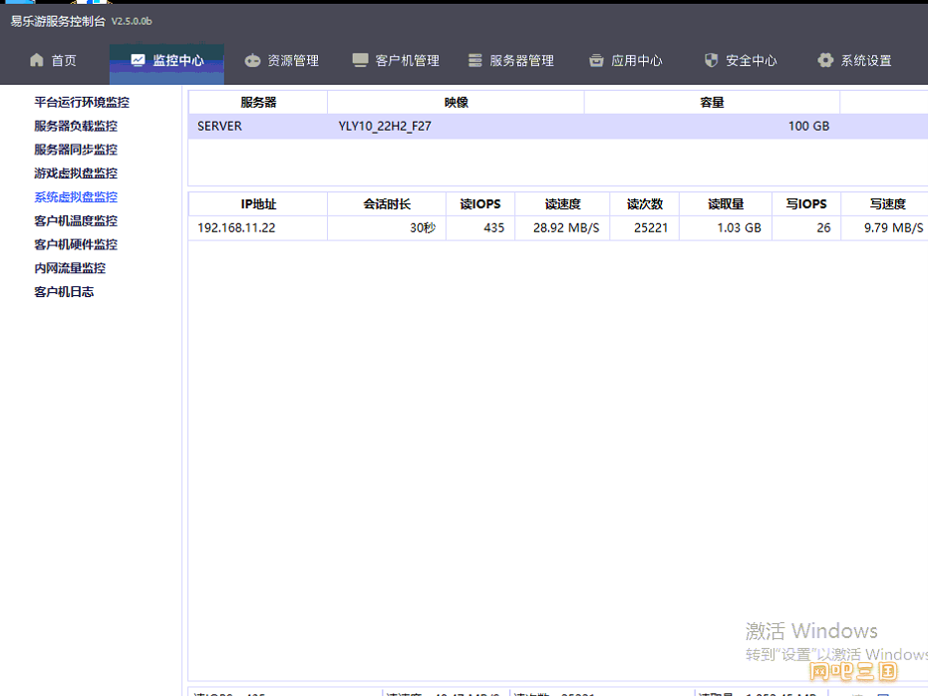This screenshot has width=928, height=696.
Task: Select 平台运行环境监控 in sidebar
Action: point(82,103)
